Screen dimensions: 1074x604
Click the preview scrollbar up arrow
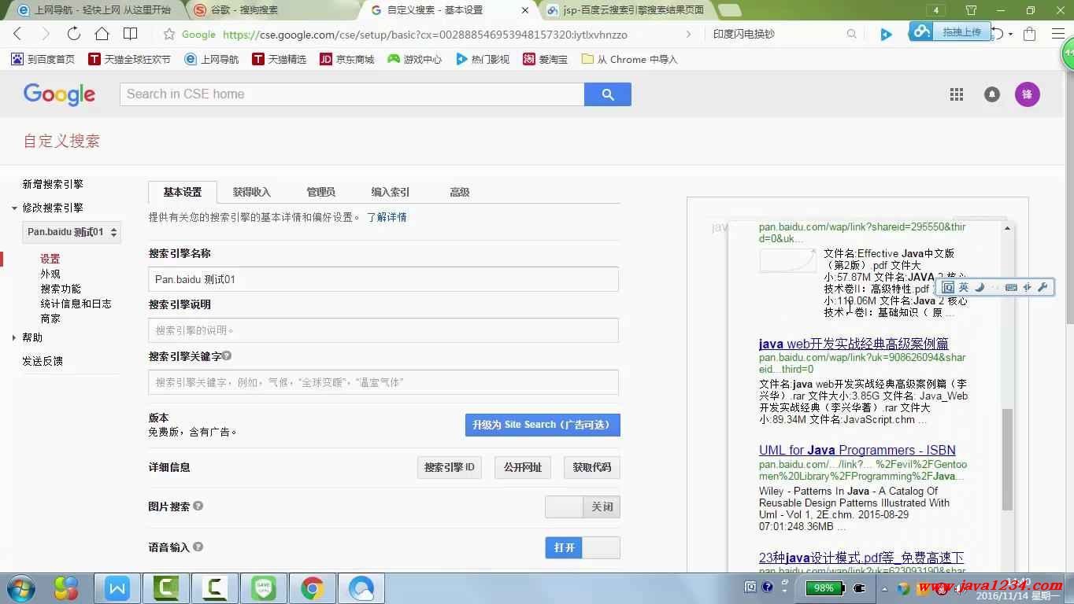[1007, 228]
